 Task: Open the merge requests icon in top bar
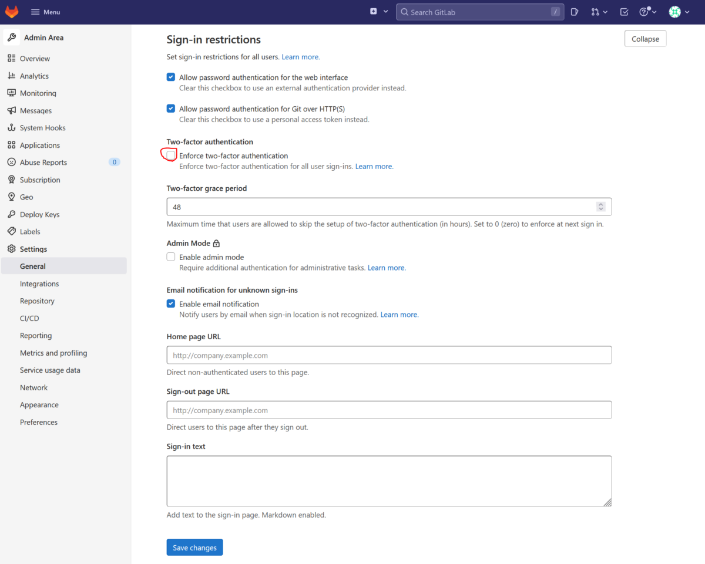point(596,12)
